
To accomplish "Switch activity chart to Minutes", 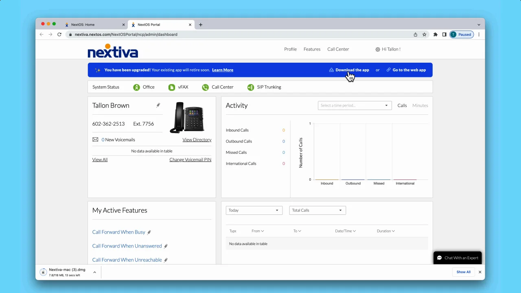I will coord(420,105).
